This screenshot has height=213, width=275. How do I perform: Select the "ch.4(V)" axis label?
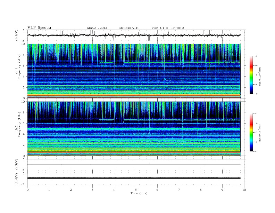tap(17, 179)
